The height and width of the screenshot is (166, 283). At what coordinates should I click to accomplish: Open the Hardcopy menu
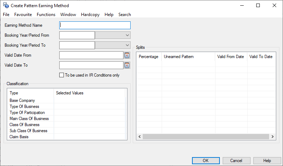(90, 15)
